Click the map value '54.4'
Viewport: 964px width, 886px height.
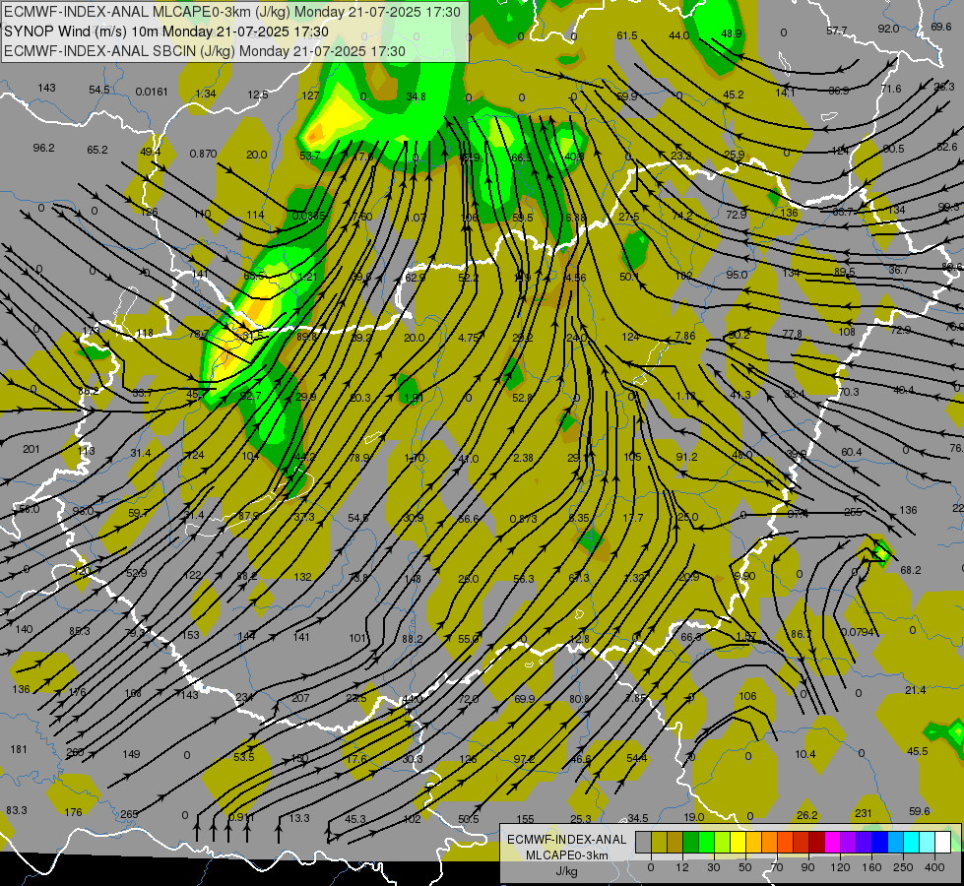coord(637,758)
